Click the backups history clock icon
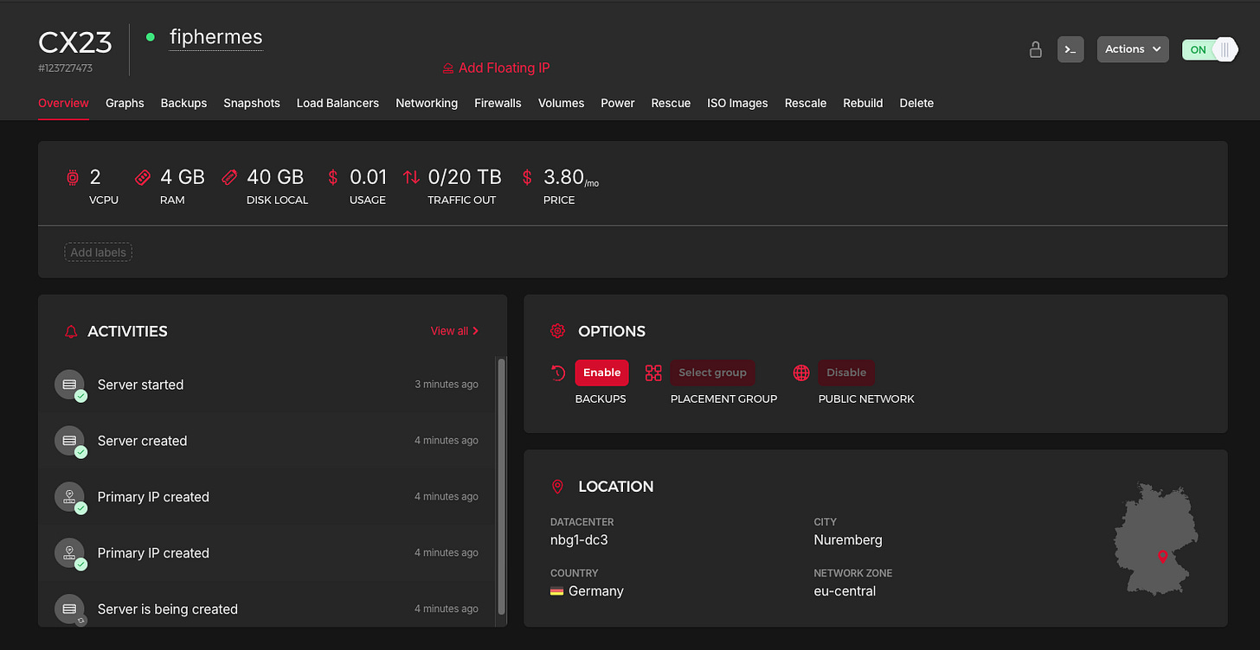Viewport: 1260px width, 650px height. click(558, 373)
